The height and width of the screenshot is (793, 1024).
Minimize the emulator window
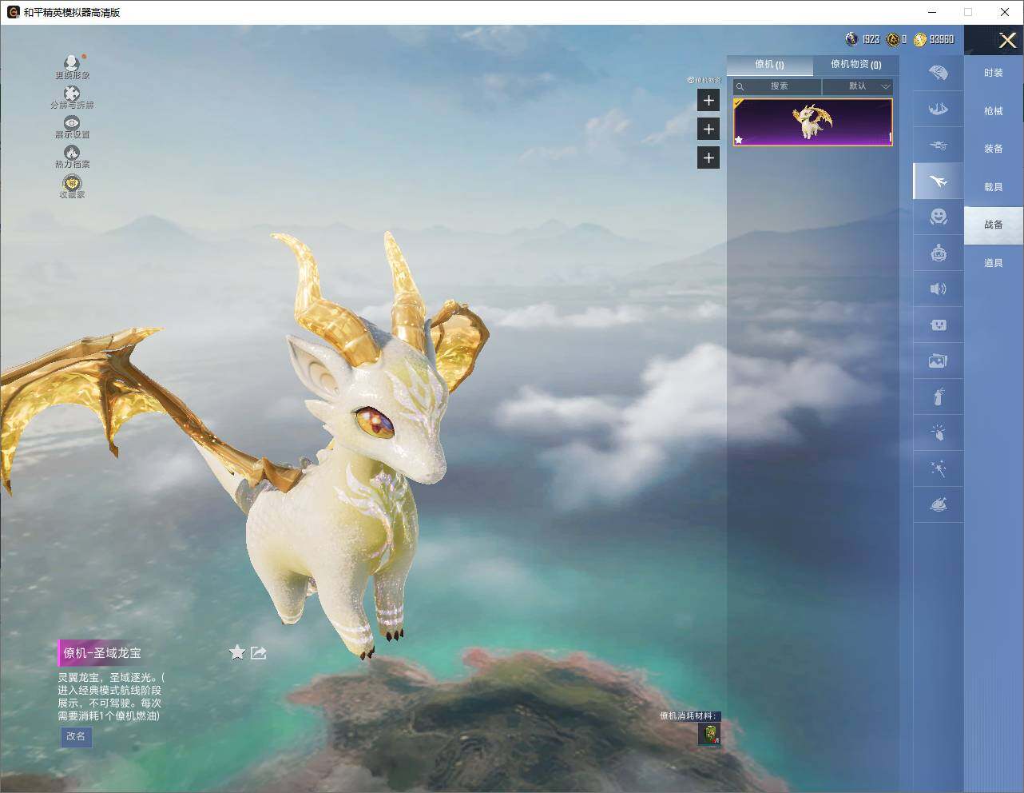932,12
